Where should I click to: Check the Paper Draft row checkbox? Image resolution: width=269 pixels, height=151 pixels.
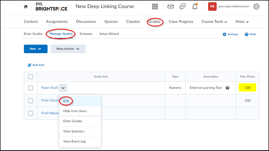pos(30,88)
